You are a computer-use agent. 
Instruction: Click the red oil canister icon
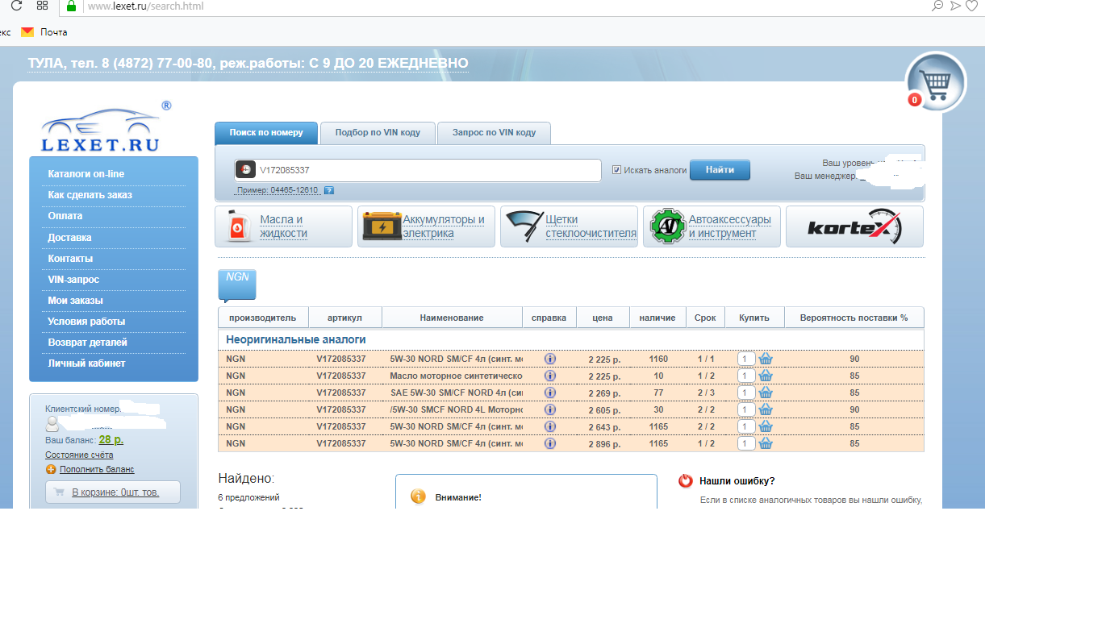[x=240, y=226]
